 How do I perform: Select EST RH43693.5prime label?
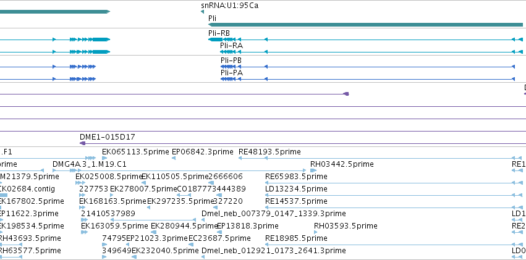(30, 238)
